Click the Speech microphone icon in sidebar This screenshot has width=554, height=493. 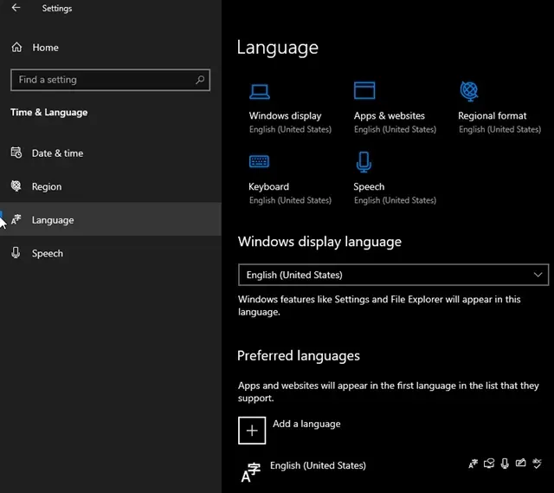point(16,252)
